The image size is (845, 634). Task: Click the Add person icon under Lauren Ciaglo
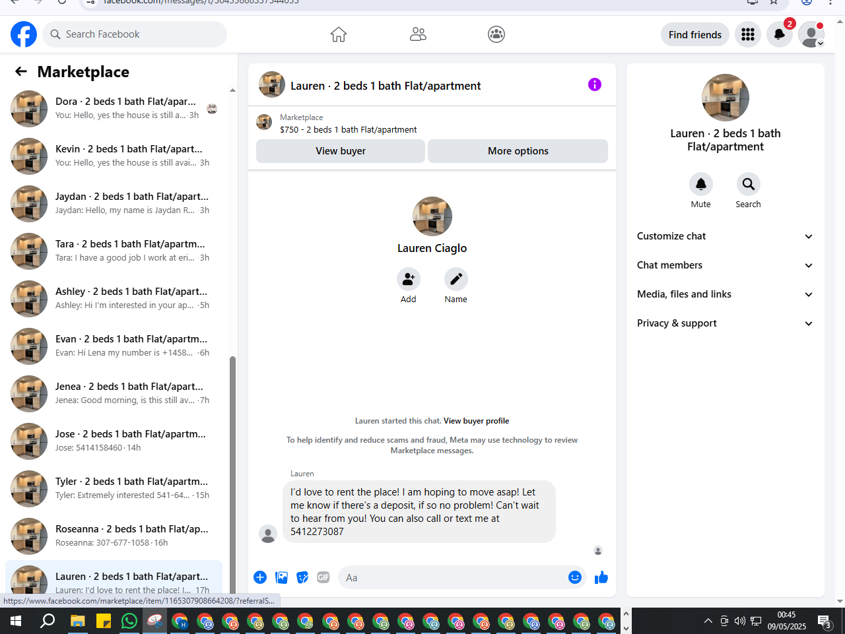point(409,279)
